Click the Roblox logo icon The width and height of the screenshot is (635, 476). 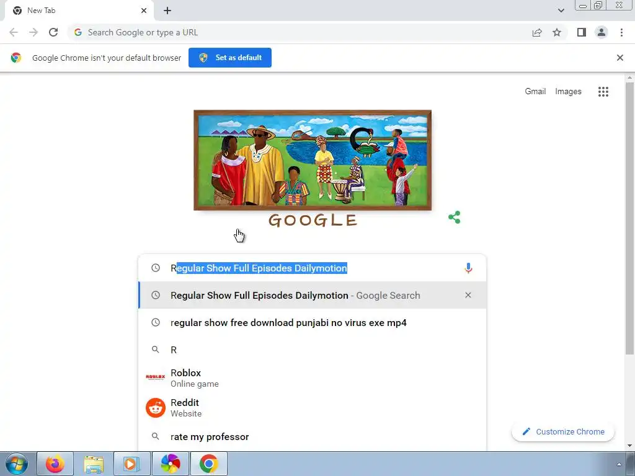[156, 377]
